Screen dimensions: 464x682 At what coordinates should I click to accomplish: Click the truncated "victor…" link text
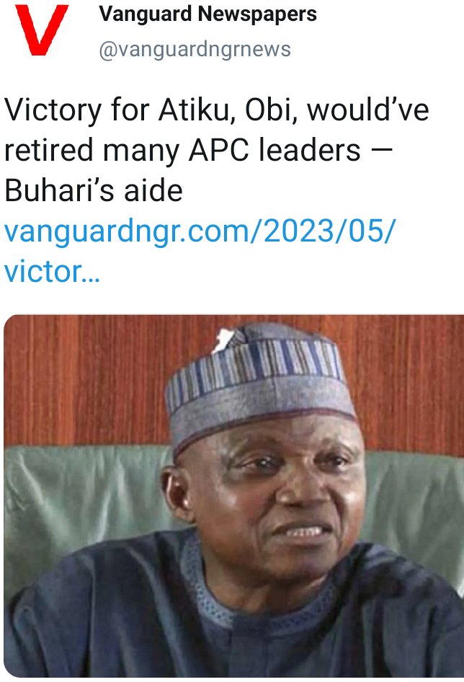[x=52, y=272]
